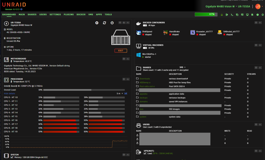Viewport: 265px width, 160px height.
Task: Collapse the UR-TESSA panel with its chevron
Action: click(128, 23)
